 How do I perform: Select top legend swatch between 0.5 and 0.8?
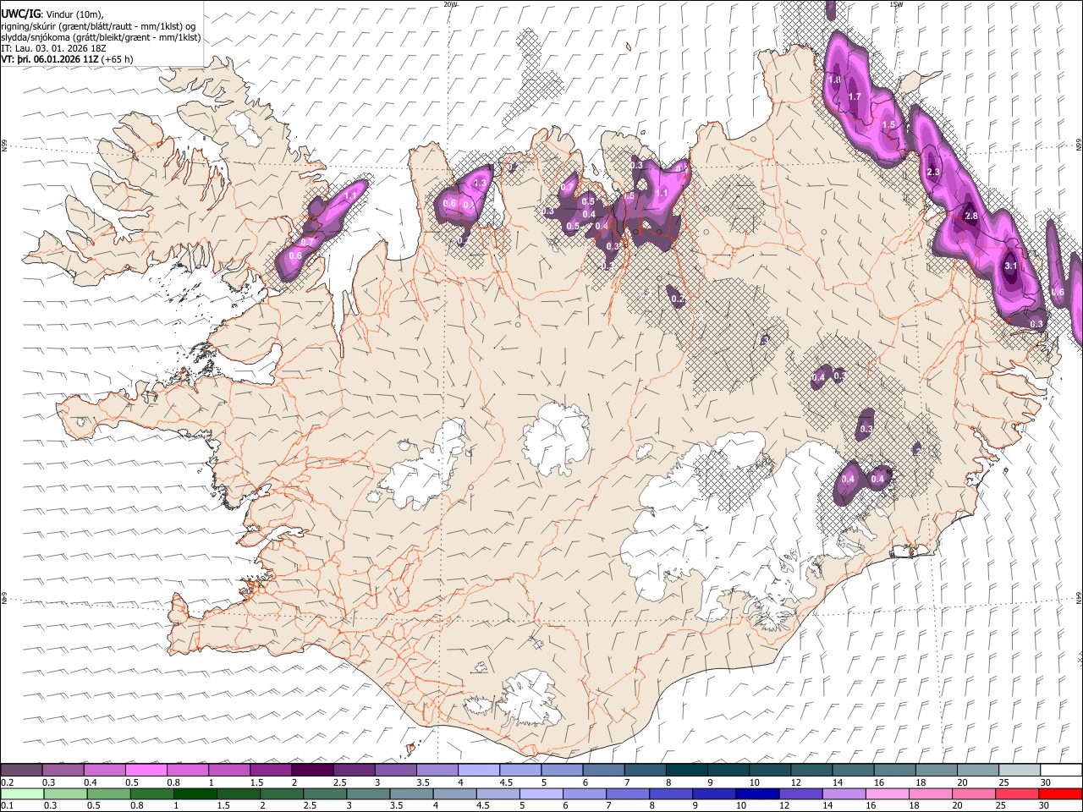[146, 770]
